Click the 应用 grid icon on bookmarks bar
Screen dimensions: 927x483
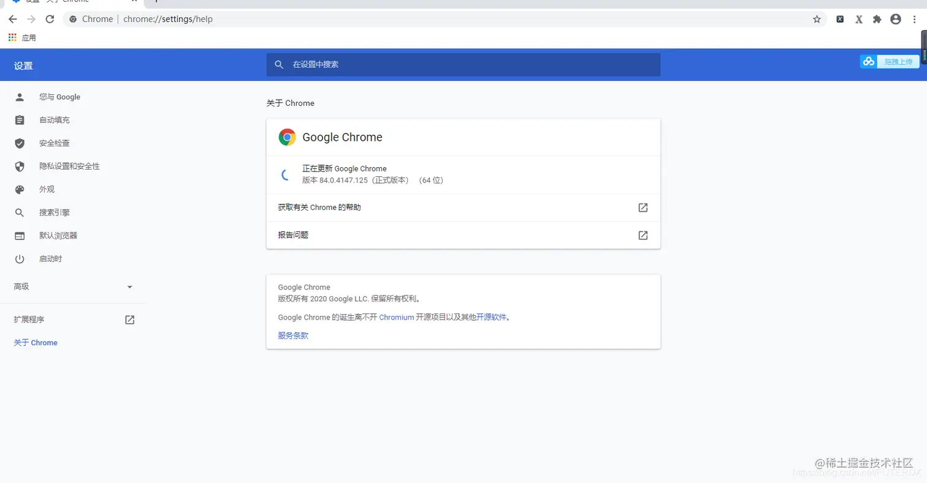pyautogui.click(x=12, y=37)
